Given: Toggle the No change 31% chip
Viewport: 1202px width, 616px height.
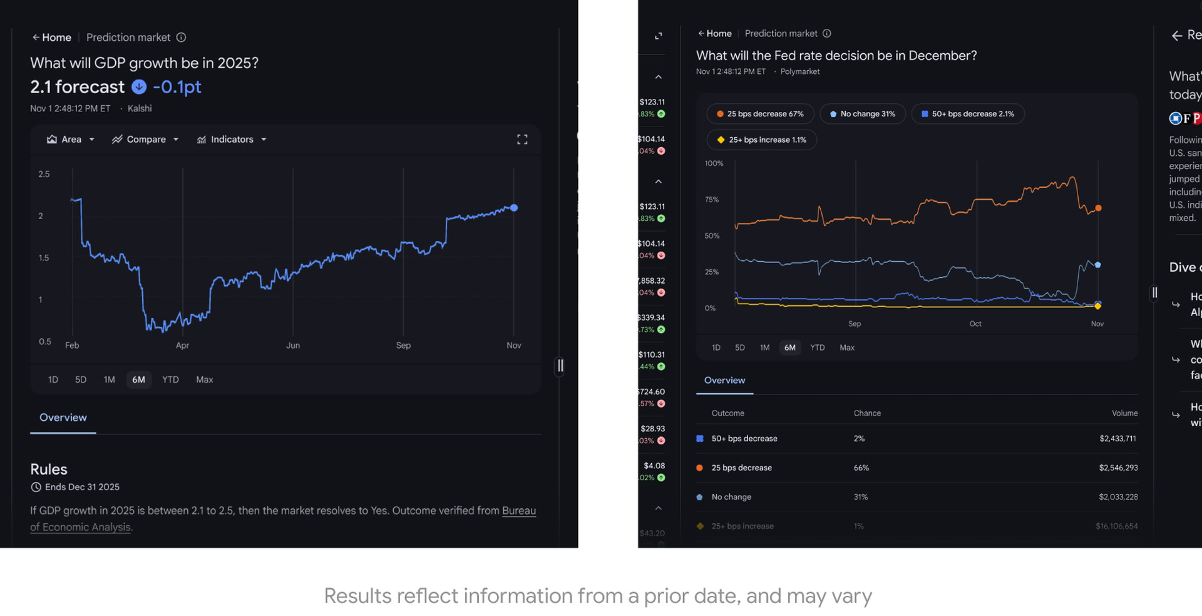Looking at the screenshot, I should click(863, 113).
